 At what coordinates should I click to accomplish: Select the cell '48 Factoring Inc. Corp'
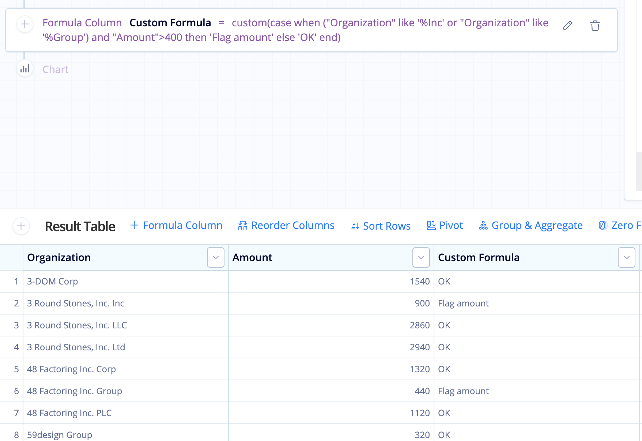click(x=126, y=369)
